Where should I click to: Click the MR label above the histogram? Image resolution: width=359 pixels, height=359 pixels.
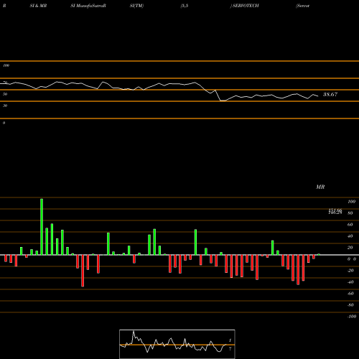pyautogui.click(x=320, y=187)
